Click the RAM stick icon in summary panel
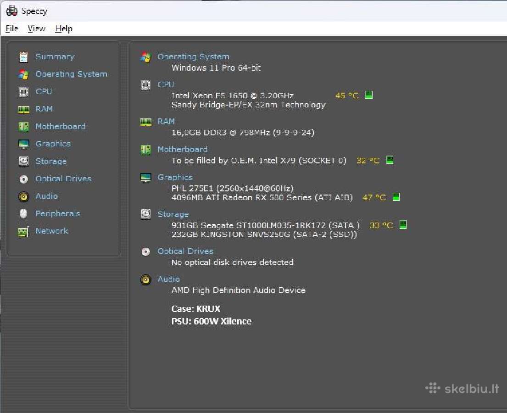 [146, 122]
